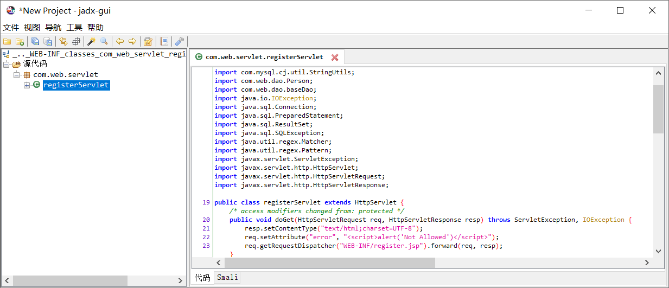Image resolution: width=669 pixels, height=288 pixels.
Task: Open Preferences with the wrench icon
Action: pos(180,41)
